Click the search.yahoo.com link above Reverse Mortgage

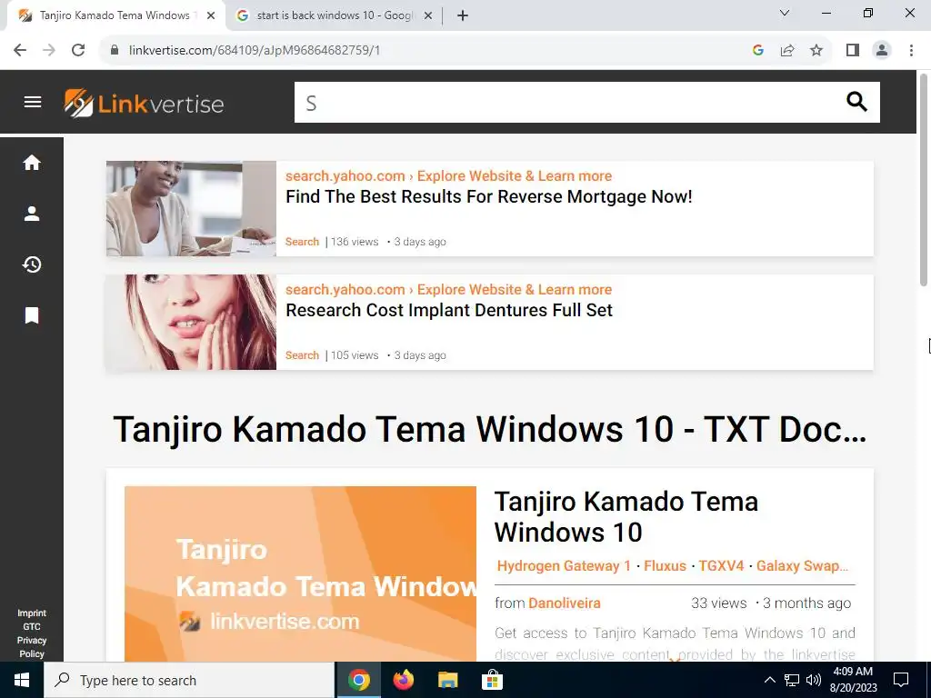point(448,175)
